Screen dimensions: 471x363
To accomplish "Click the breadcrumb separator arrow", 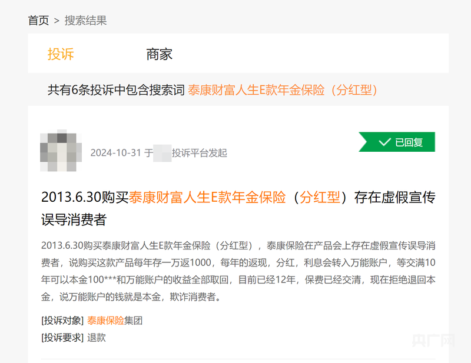I will (x=57, y=21).
